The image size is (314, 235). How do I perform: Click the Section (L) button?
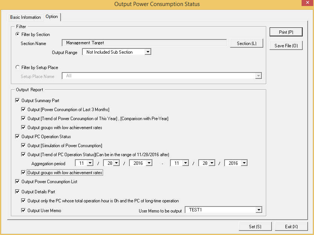click(x=247, y=44)
